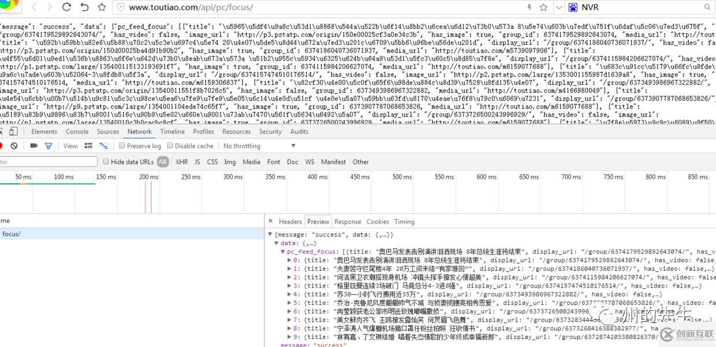Select the focus/ request in the list
Viewport: 716px width, 347px height.
[x=132, y=234]
